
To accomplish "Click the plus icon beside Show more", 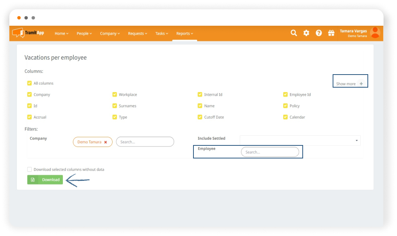I will (361, 84).
